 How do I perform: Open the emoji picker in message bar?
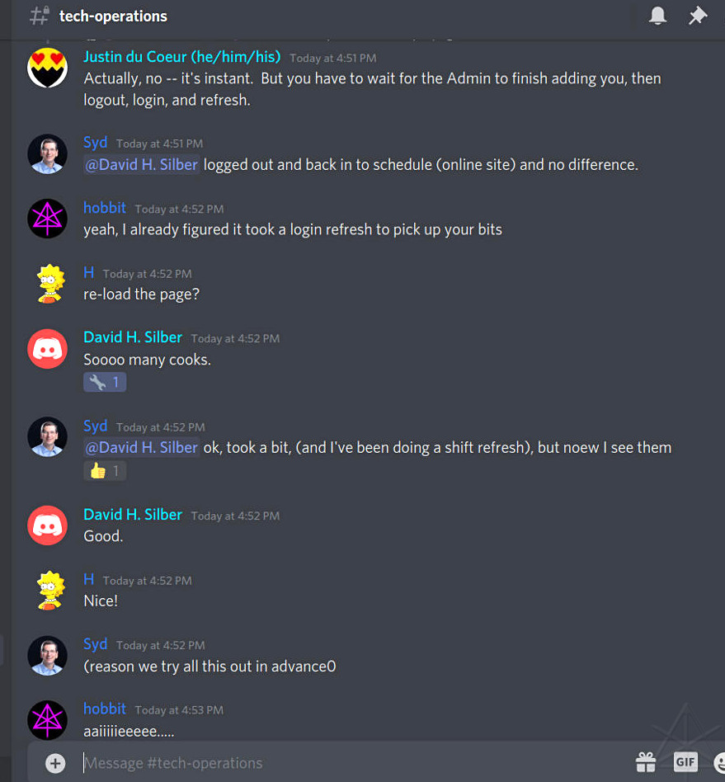pos(719,762)
